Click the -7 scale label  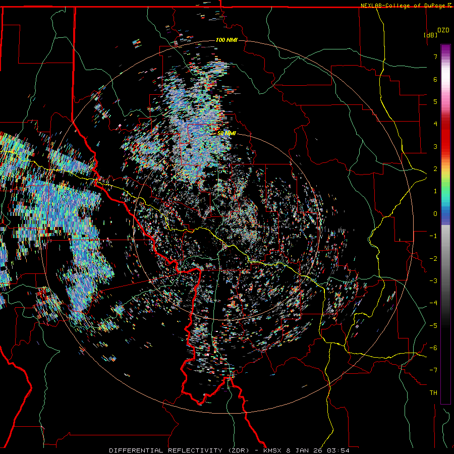pos(433,370)
